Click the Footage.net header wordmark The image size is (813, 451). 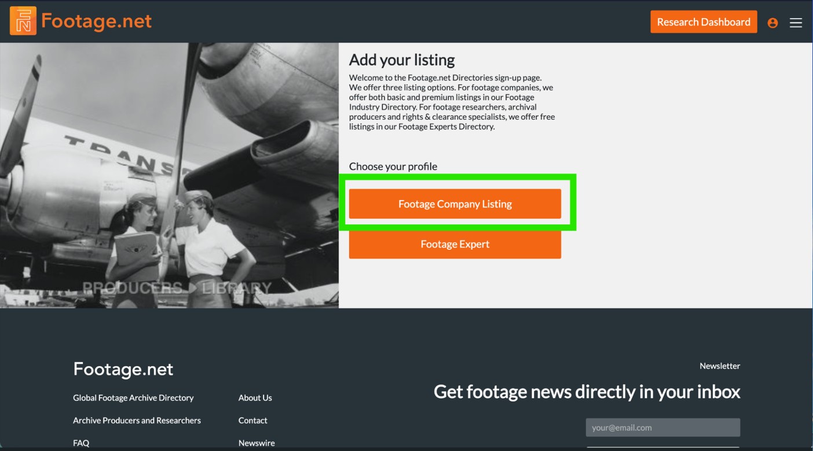(x=96, y=21)
